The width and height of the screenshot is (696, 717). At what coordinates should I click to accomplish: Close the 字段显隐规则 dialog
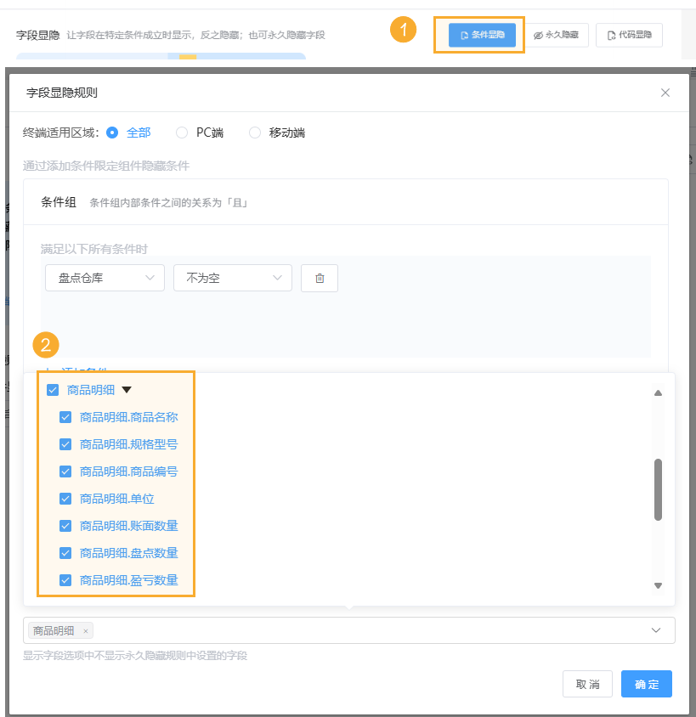coord(665,93)
